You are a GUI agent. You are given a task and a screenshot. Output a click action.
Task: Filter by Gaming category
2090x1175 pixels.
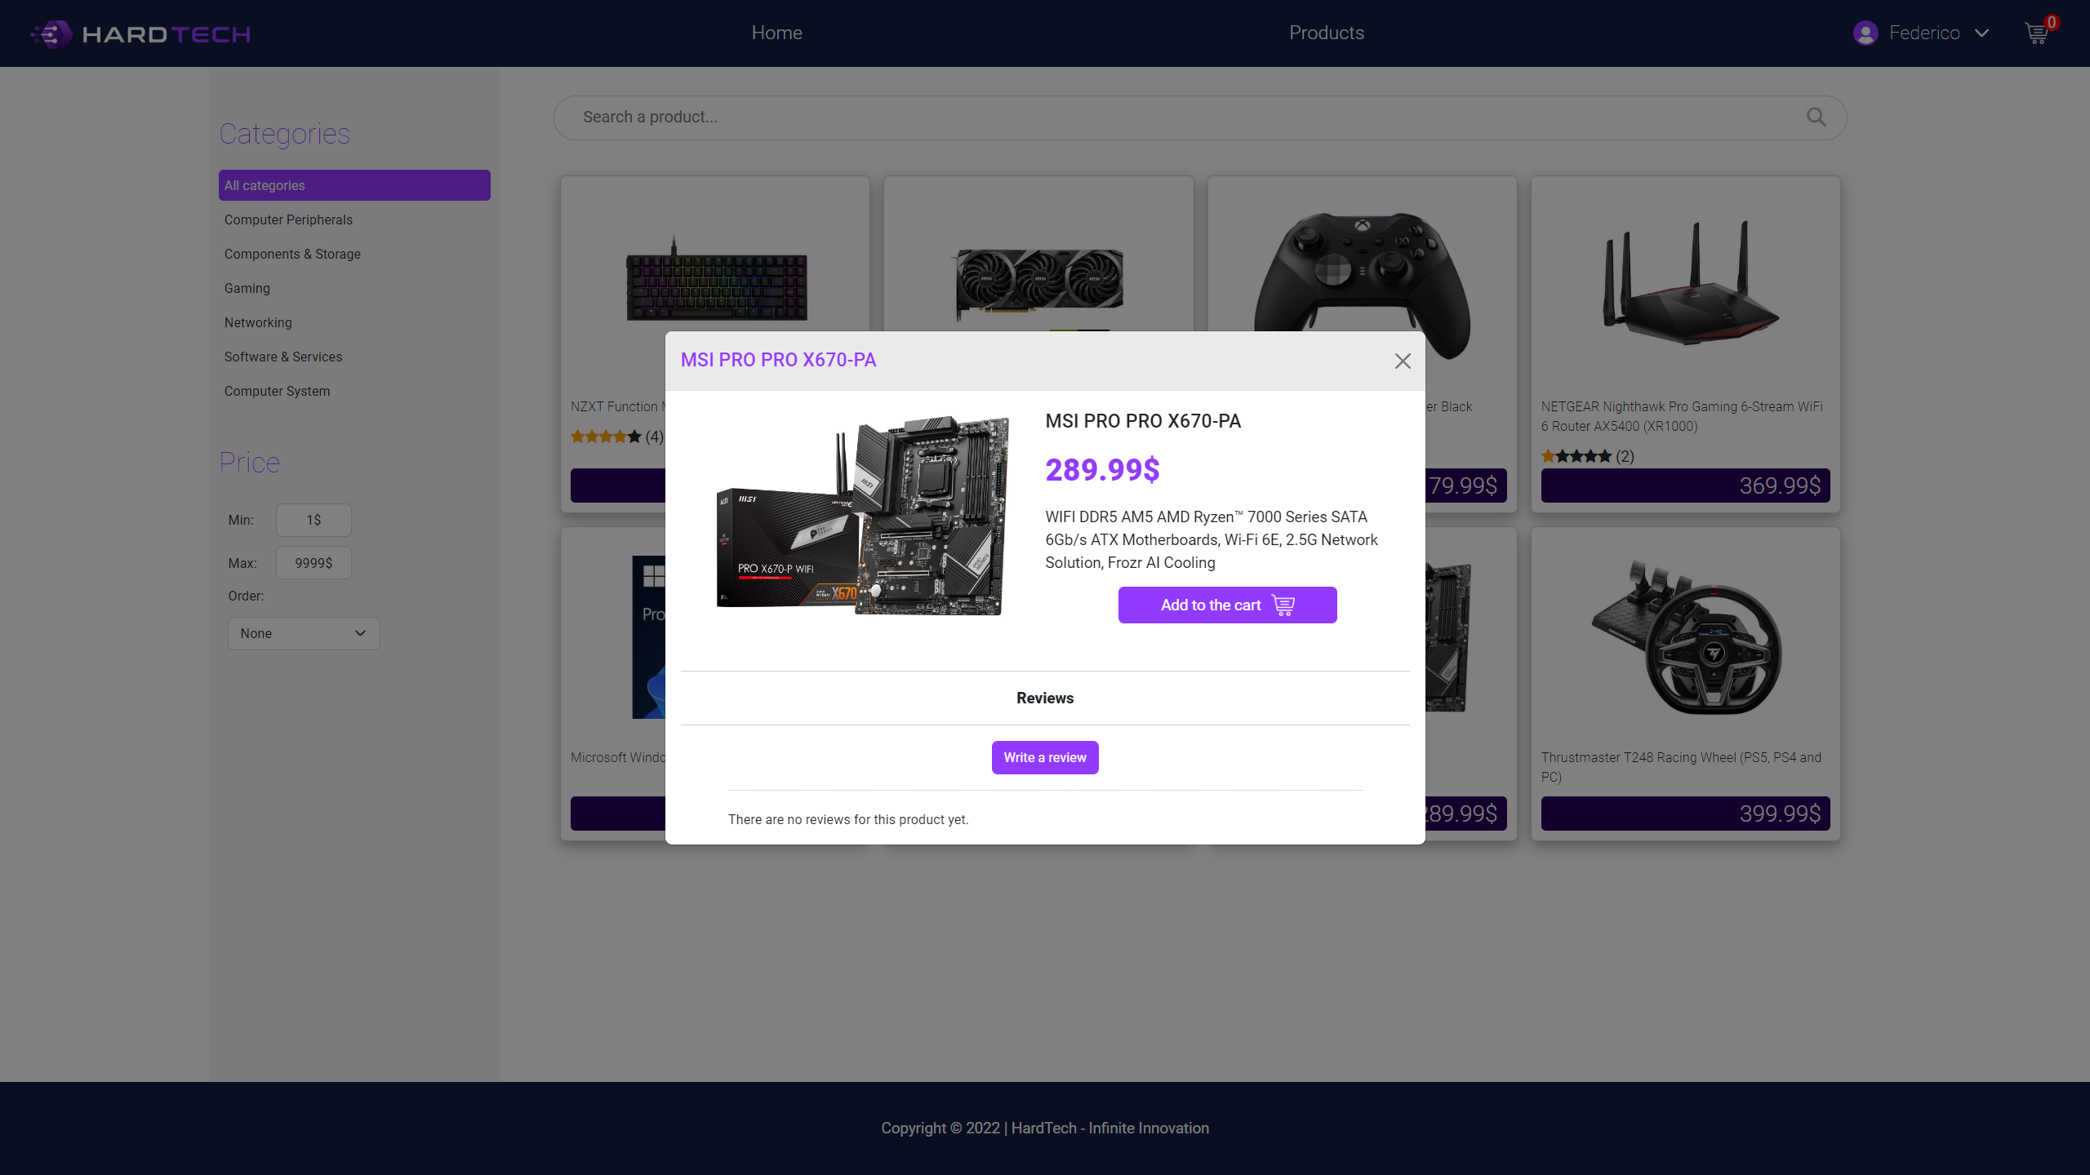(x=247, y=289)
